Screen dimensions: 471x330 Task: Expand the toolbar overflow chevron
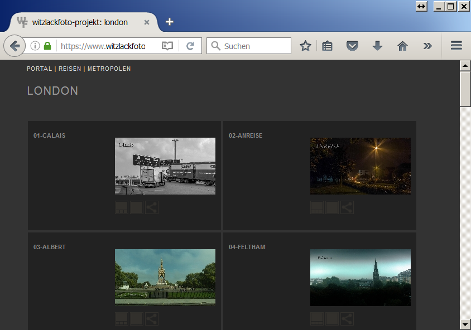click(427, 46)
